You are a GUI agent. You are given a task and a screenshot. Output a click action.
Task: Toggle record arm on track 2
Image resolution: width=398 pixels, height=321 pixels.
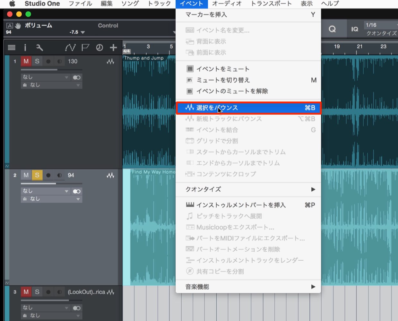pyautogui.click(x=48, y=175)
